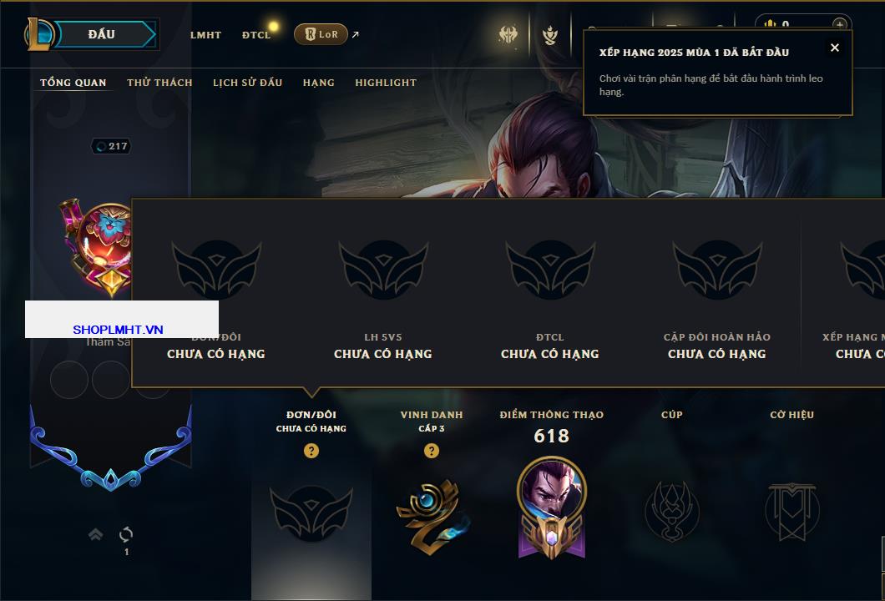
Task: Click the plus icon next to currency
Action: [840, 25]
